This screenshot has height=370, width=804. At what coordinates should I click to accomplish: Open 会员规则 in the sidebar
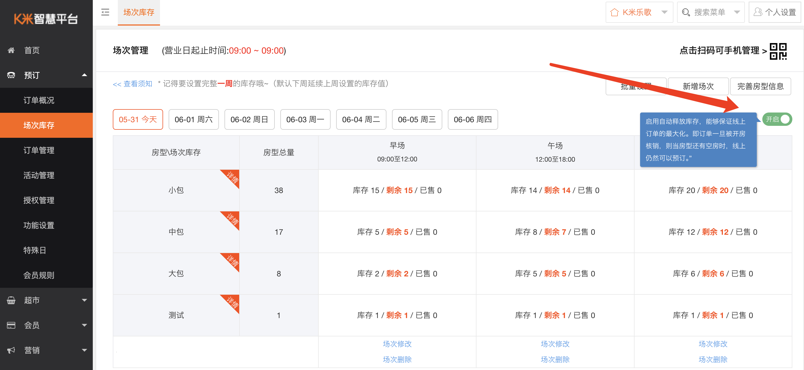pos(46,275)
